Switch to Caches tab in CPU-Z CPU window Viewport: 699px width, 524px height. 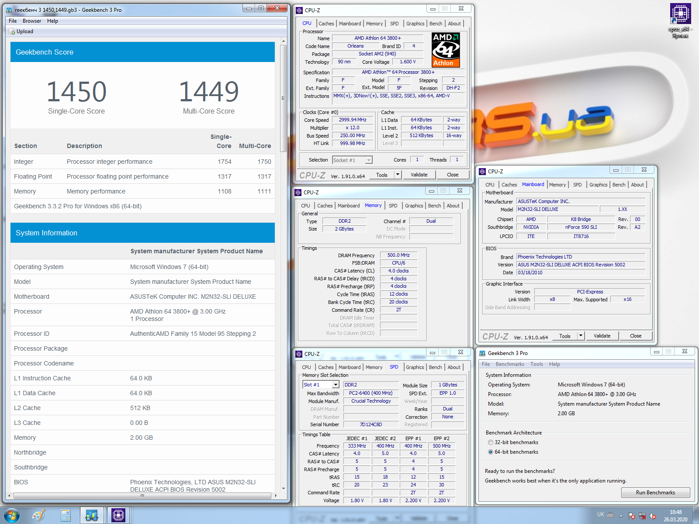click(x=326, y=24)
